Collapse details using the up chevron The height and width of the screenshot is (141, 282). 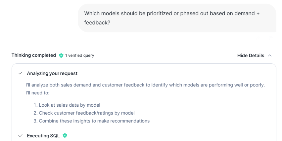click(x=270, y=55)
